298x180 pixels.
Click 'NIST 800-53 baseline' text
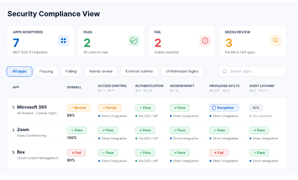click(x=30, y=52)
